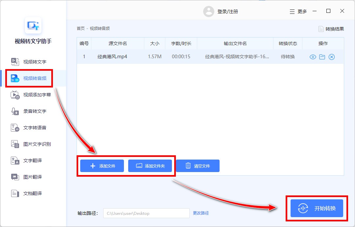
Task: Click 清空文件 to clear the list
Action: click(198, 165)
